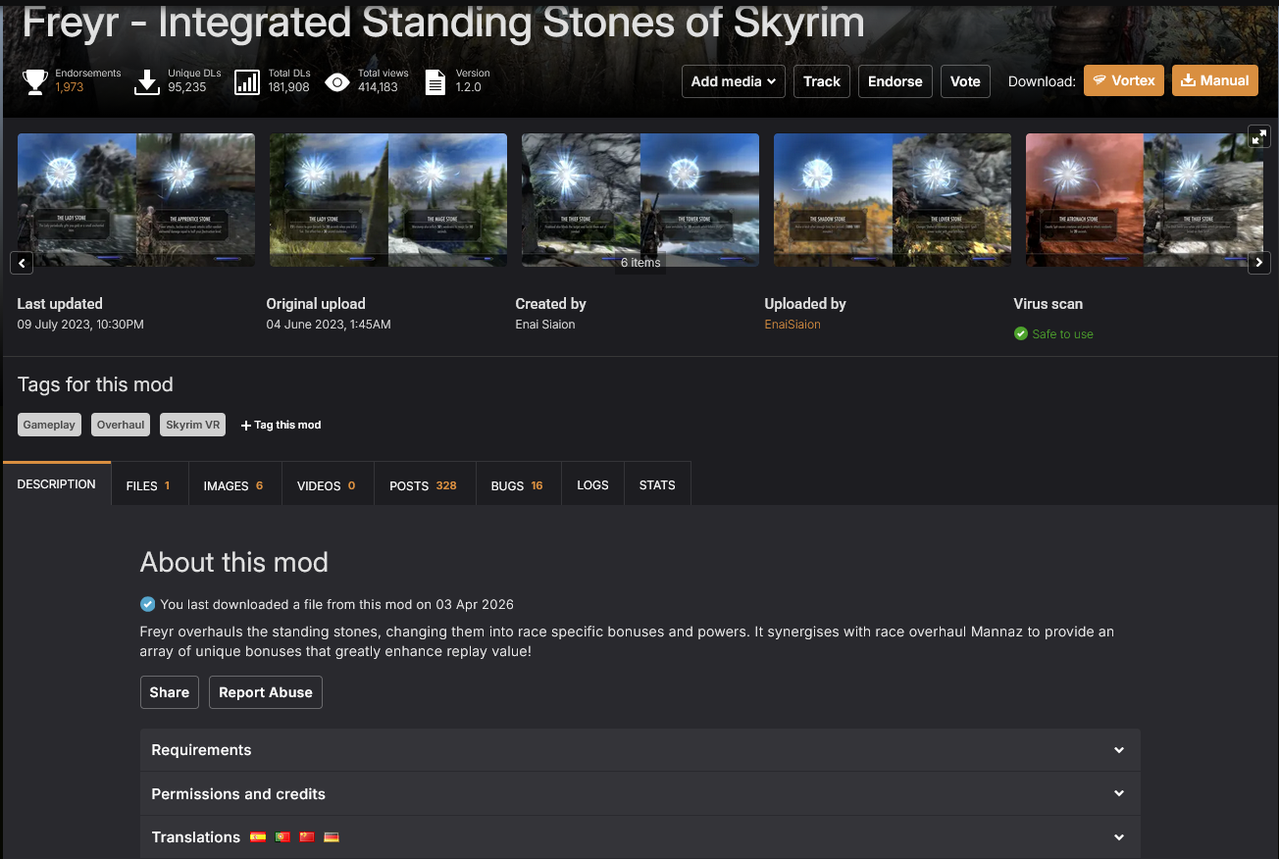Click the total downloads value 181,908

coord(289,87)
